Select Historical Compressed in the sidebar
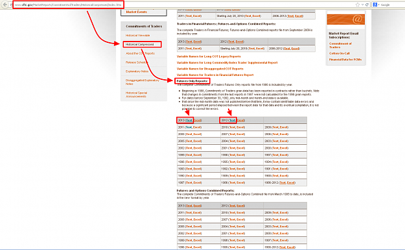 pyautogui.click(x=139, y=45)
